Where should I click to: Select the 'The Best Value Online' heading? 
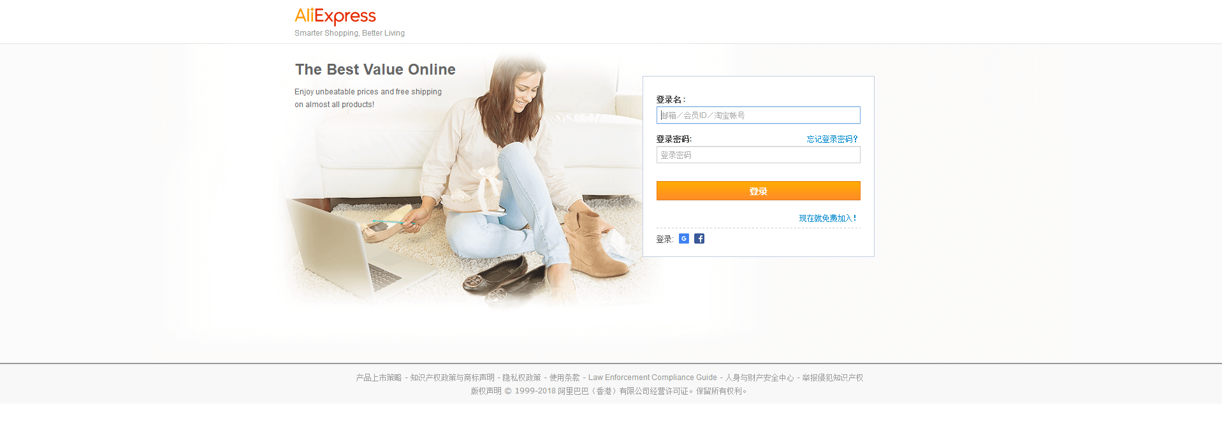(x=375, y=70)
